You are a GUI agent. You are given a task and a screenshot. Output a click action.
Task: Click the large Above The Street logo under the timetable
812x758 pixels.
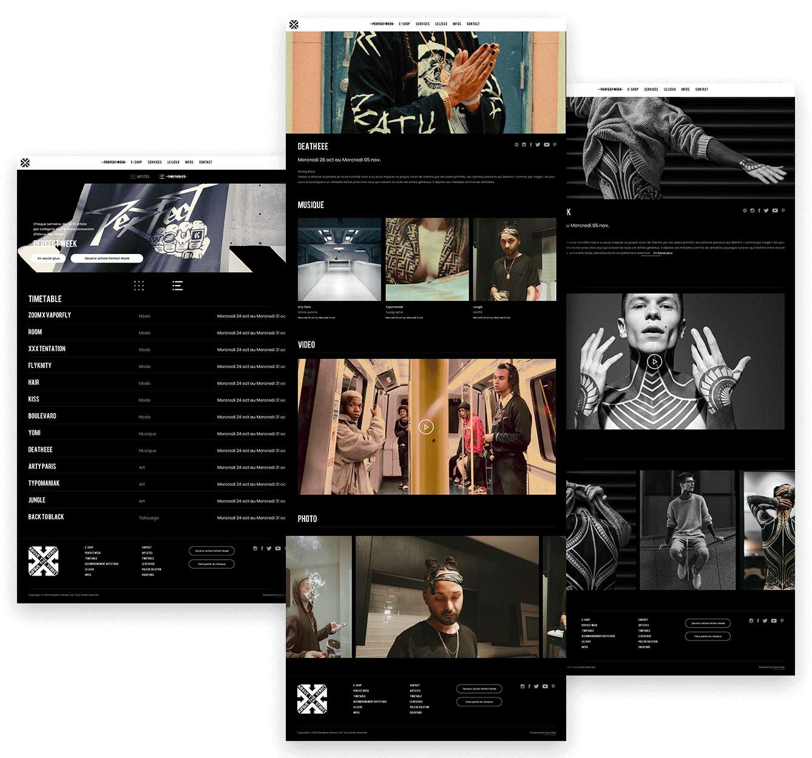pos(44,561)
